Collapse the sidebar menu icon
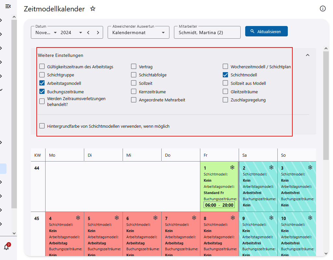Image resolution: width=333 pixels, height=260 pixels. click(x=8, y=6)
